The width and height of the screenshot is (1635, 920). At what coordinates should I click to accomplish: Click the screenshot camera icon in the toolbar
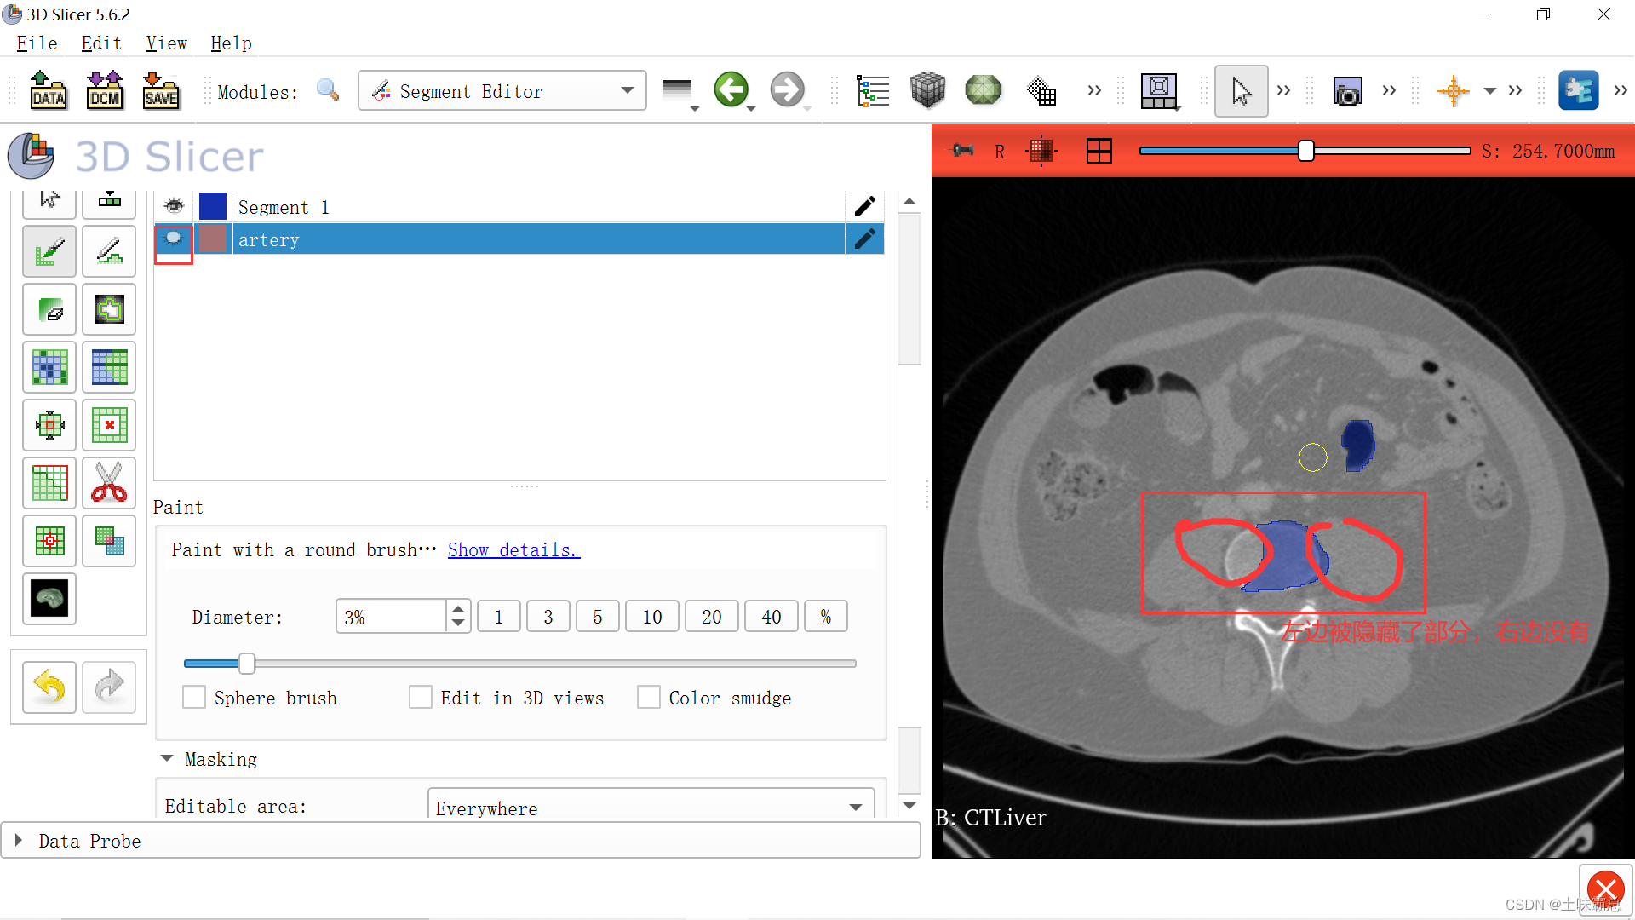click(1347, 90)
